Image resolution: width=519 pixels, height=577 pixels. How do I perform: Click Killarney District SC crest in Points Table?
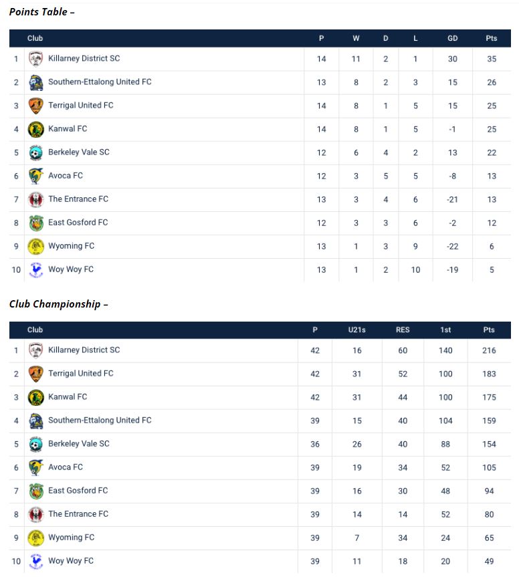36,59
